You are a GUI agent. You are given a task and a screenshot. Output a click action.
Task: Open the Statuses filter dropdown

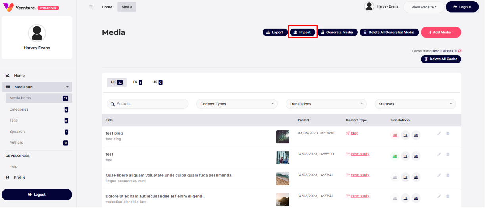click(415, 104)
